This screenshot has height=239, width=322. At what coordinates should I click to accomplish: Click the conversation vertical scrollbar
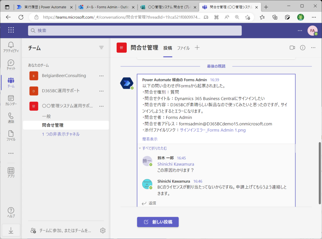pos(319,173)
